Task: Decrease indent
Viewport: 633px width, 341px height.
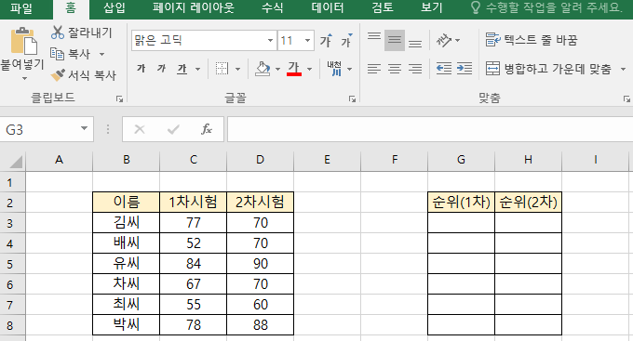Action: (444, 69)
